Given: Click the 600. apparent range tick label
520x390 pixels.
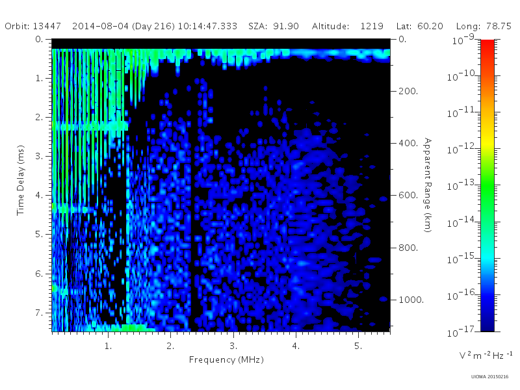Looking at the screenshot, I should pyautogui.click(x=408, y=196).
